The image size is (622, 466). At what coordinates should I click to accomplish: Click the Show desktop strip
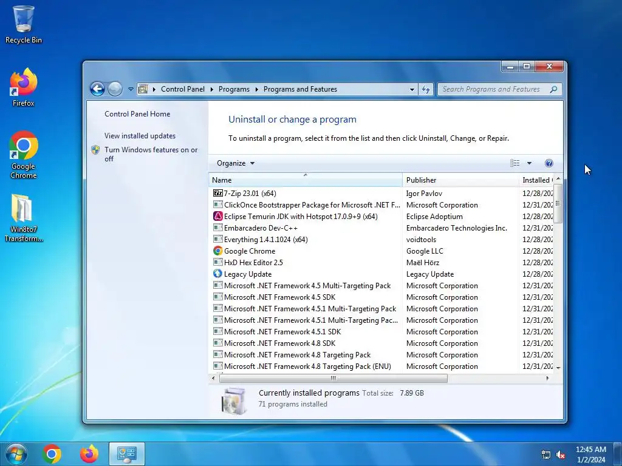(618, 454)
